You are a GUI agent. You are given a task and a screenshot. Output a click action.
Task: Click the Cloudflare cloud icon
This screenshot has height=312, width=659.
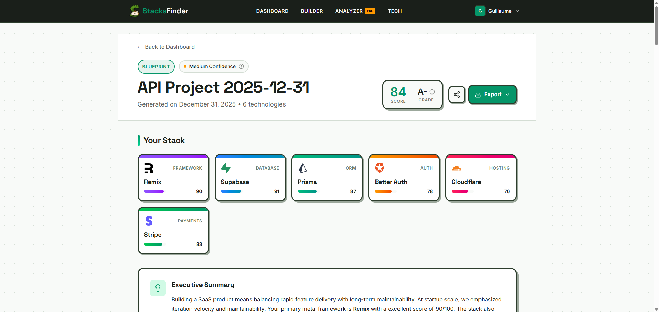[x=456, y=168]
